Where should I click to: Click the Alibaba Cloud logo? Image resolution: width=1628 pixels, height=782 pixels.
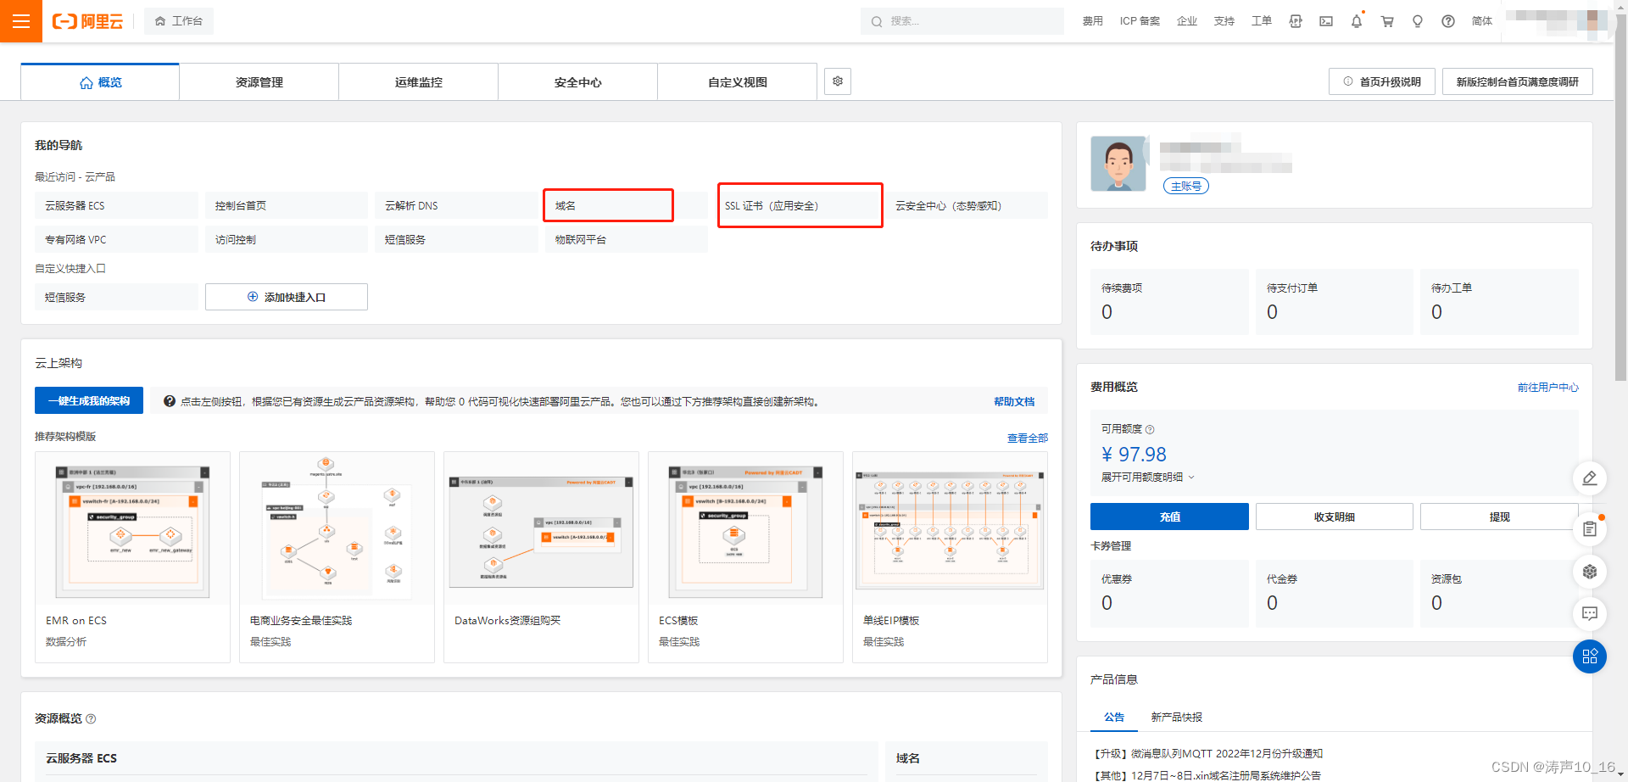coord(87,21)
